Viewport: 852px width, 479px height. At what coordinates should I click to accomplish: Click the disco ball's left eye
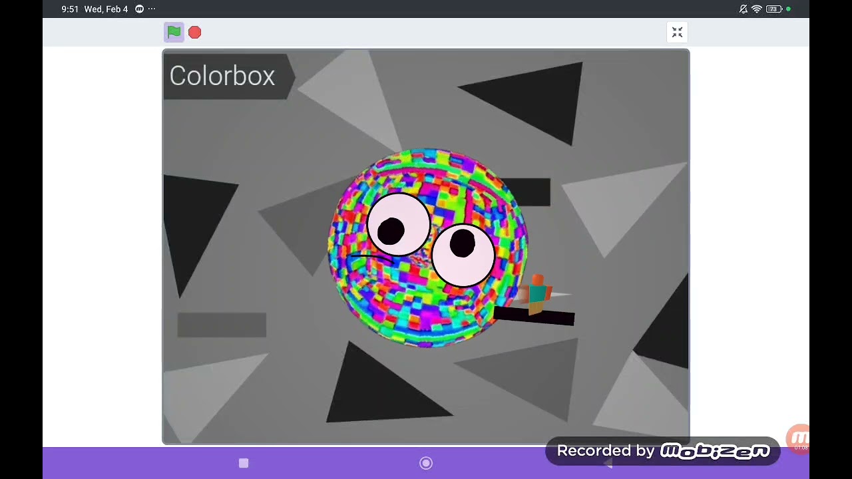pyautogui.click(x=398, y=225)
